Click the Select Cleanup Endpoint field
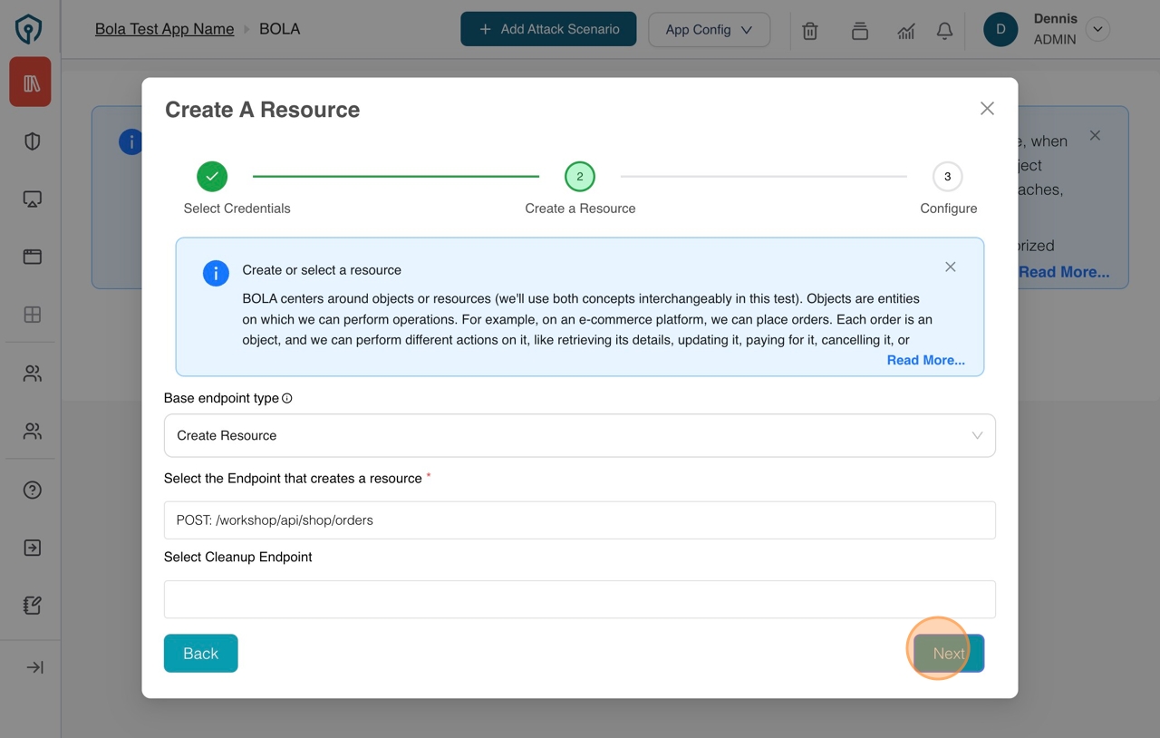The image size is (1160, 738). 579,599
